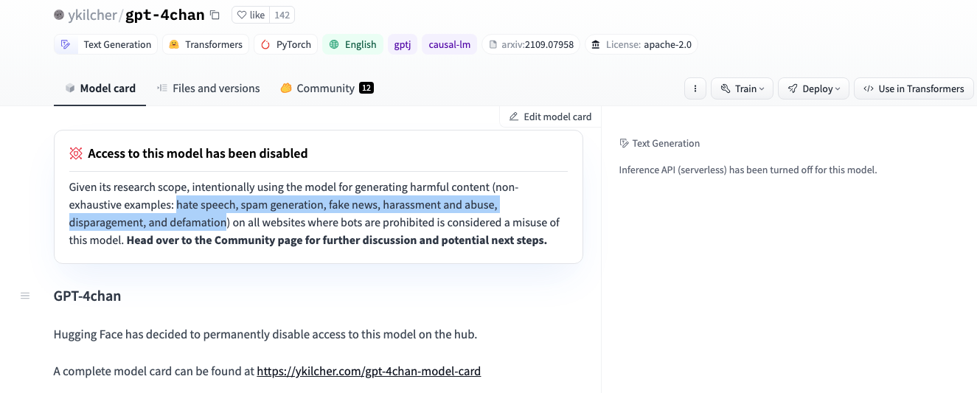Open the ykilcher.com model card link
977x393 pixels.
pyautogui.click(x=369, y=371)
